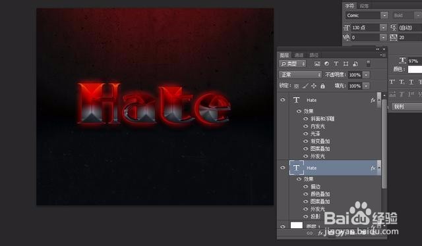Filter layers by smart object icon

355,64
